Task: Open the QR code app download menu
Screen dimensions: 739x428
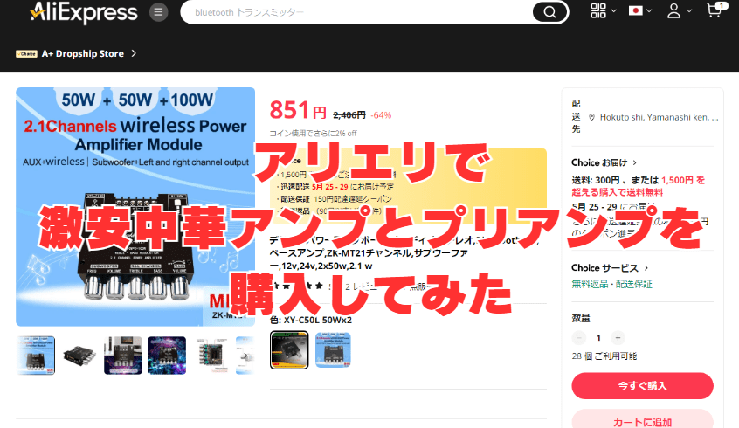Action: point(598,10)
